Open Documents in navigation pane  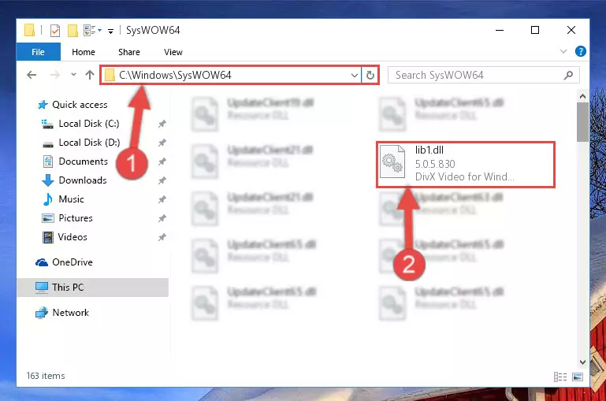coord(83,162)
